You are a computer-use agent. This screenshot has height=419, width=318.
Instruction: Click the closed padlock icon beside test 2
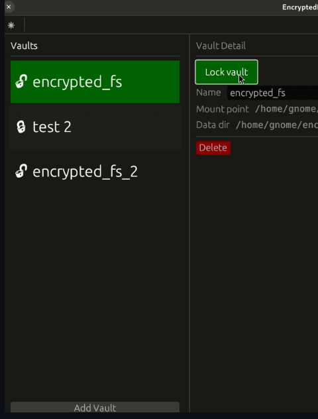[x=21, y=127]
